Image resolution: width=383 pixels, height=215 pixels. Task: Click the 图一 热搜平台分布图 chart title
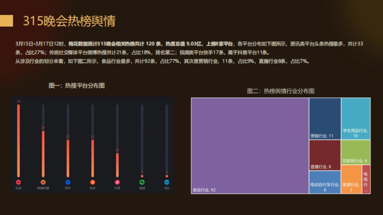(x=77, y=86)
